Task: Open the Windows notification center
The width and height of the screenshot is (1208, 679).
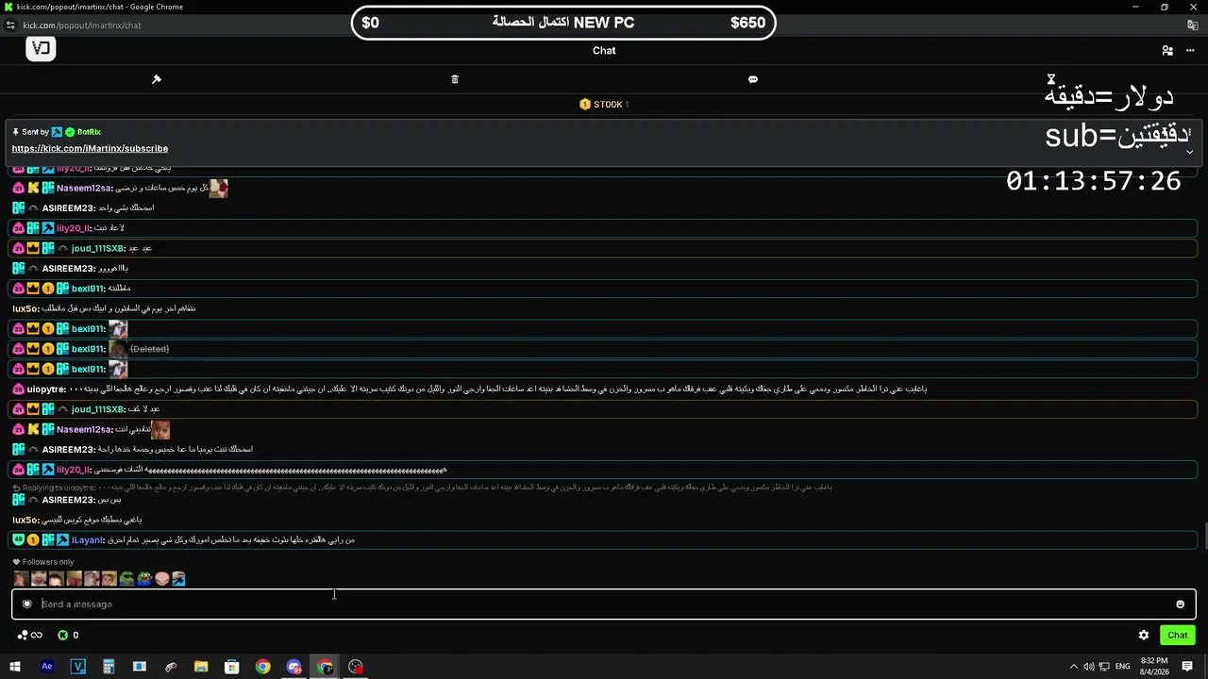Action: (1187, 667)
